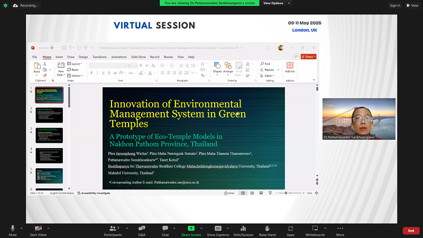
Task: Adjust the PowerPoint zoom slider
Action: 286,193
